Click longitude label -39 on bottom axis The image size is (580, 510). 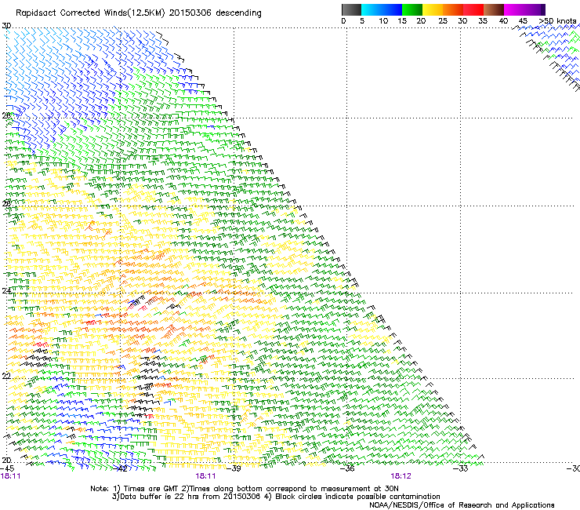(x=234, y=468)
